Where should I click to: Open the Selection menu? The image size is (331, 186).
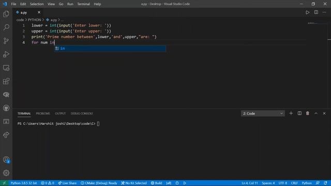tap(37, 4)
